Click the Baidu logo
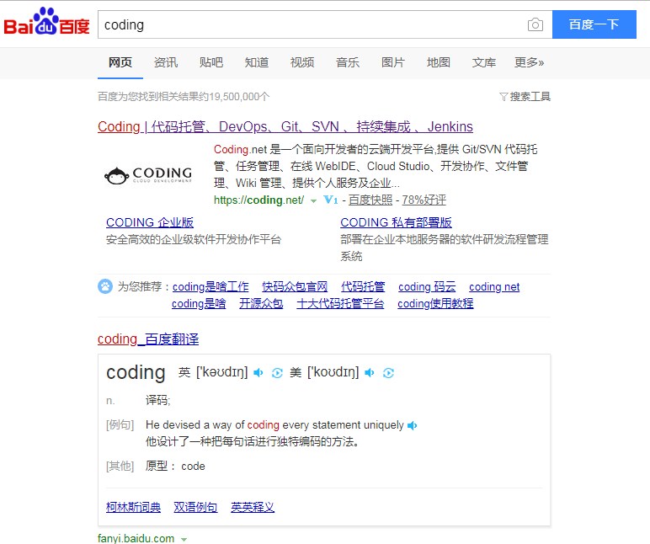650x544 pixels. click(47, 22)
